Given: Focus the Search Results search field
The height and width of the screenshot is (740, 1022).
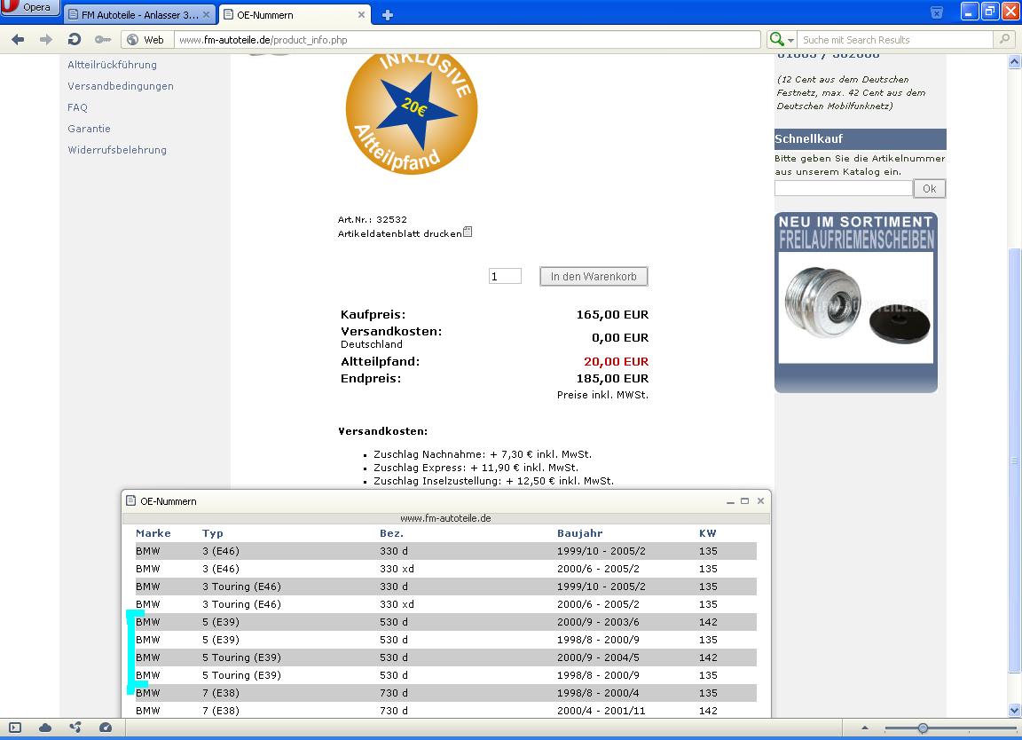Looking at the screenshot, I should 896,40.
